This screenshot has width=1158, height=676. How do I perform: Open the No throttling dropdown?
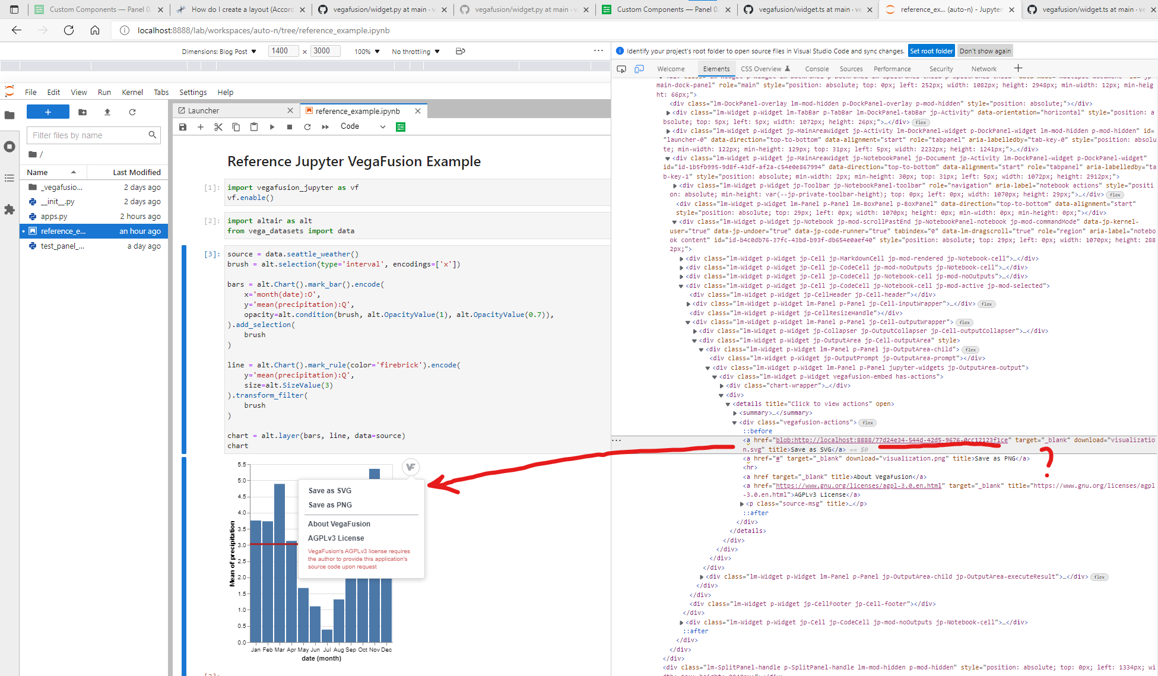click(x=415, y=52)
